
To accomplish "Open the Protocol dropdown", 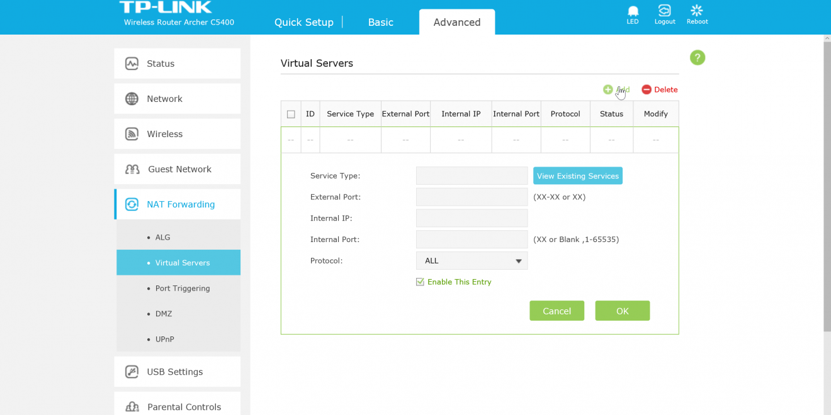I will point(472,261).
